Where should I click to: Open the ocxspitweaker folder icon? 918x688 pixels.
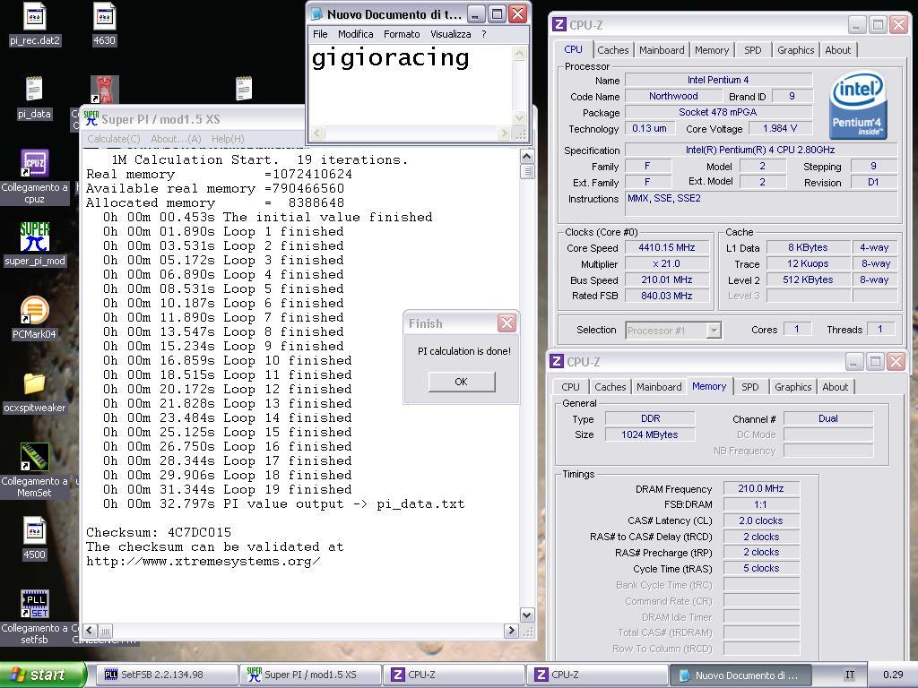[x=35, y=383]
